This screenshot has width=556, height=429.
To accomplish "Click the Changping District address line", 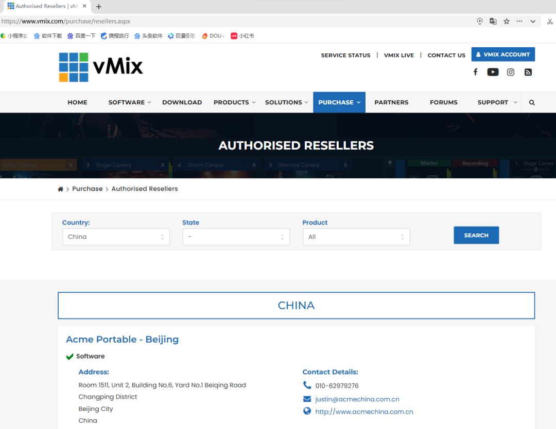I will click(108, 397).
